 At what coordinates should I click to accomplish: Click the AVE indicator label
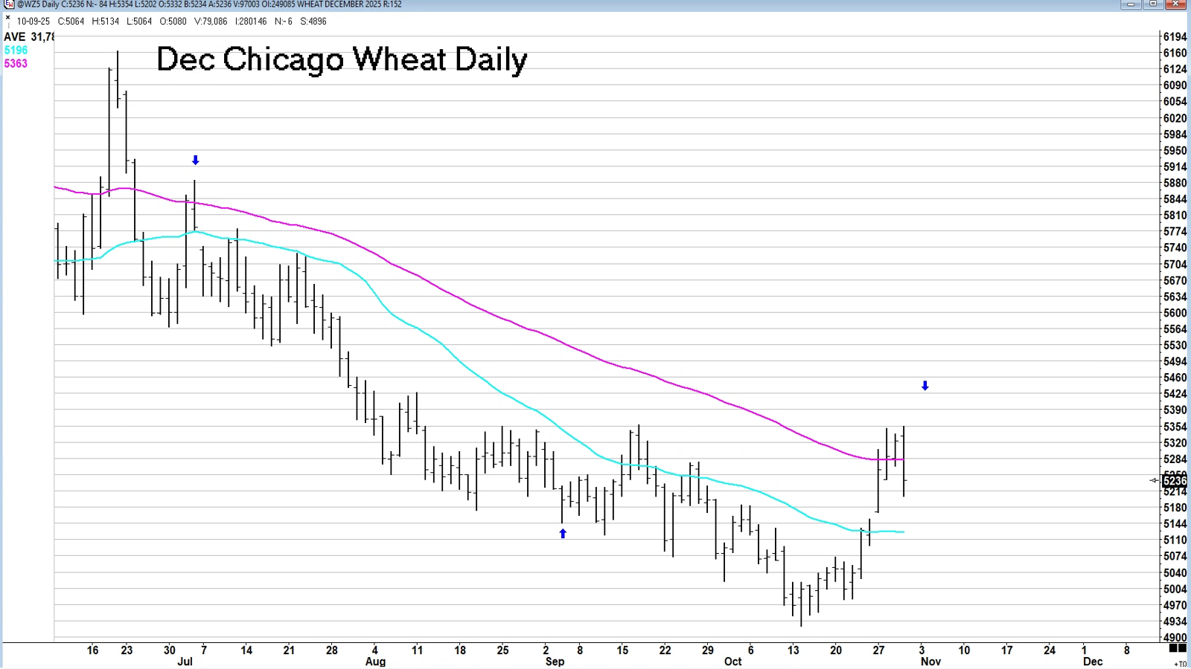[x=15, y=37]
